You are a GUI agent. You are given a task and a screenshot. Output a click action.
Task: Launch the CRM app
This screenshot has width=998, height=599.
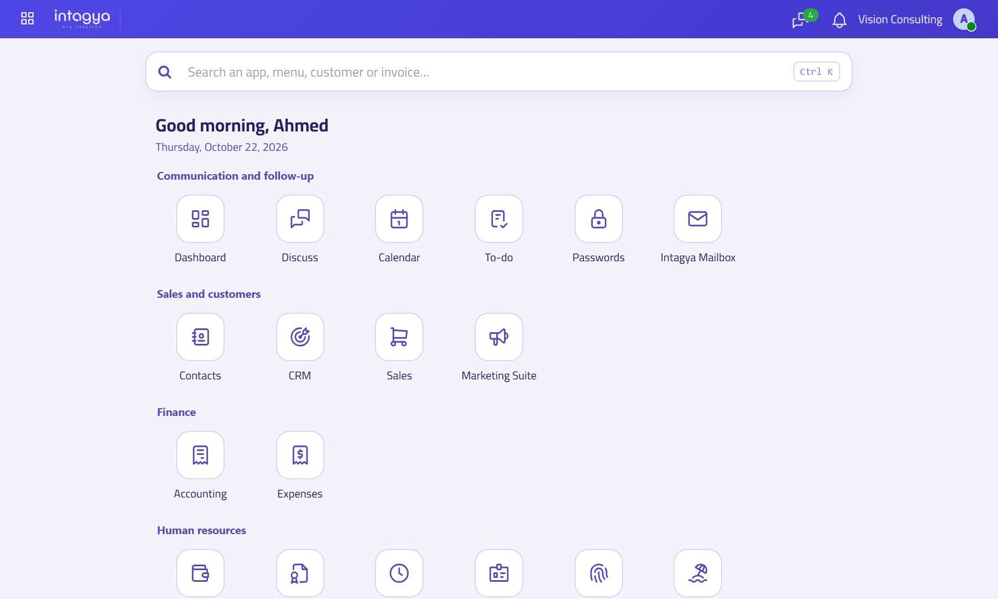pos(300,337)
